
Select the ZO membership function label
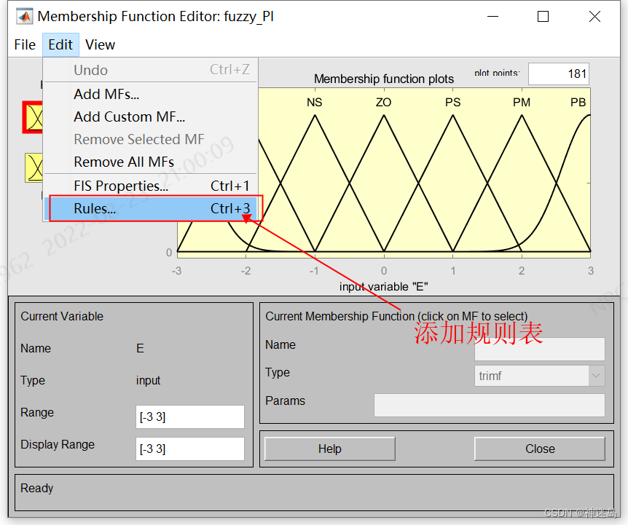[383, 103]
